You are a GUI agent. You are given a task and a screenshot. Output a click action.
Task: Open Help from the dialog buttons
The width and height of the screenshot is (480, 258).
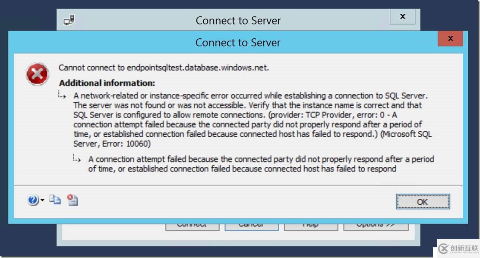click(311, 223)
